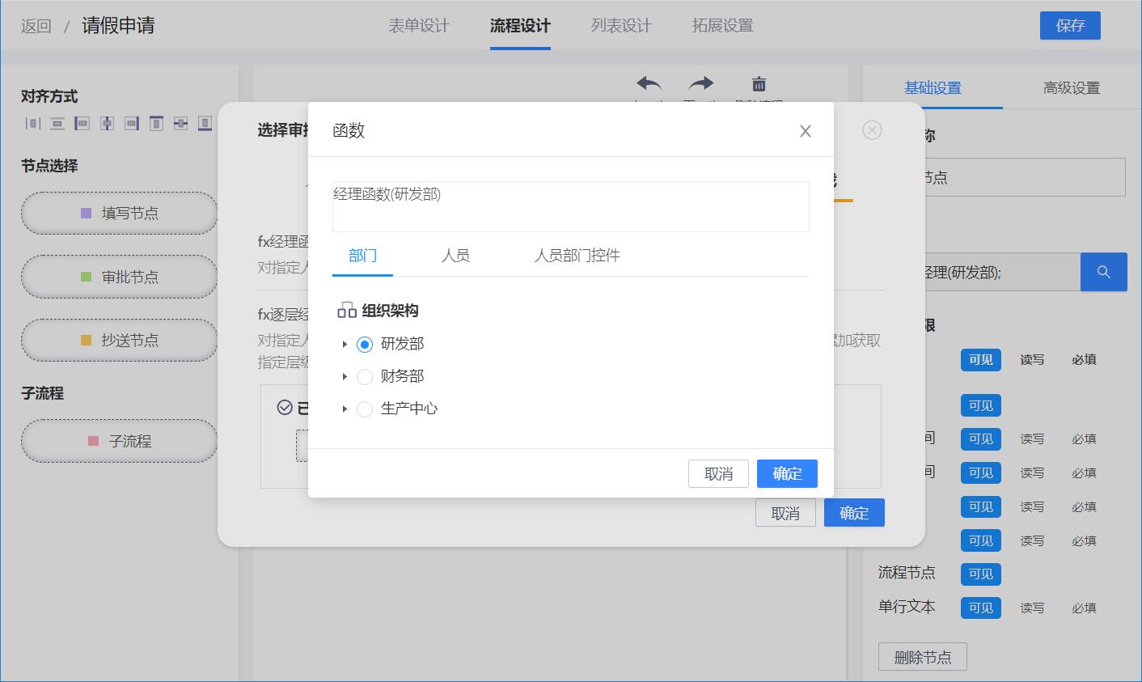Screen dimensions: 1142x682
Task: Click 确定 in the 函数 dialog
Action: click(x=787, y=474)
